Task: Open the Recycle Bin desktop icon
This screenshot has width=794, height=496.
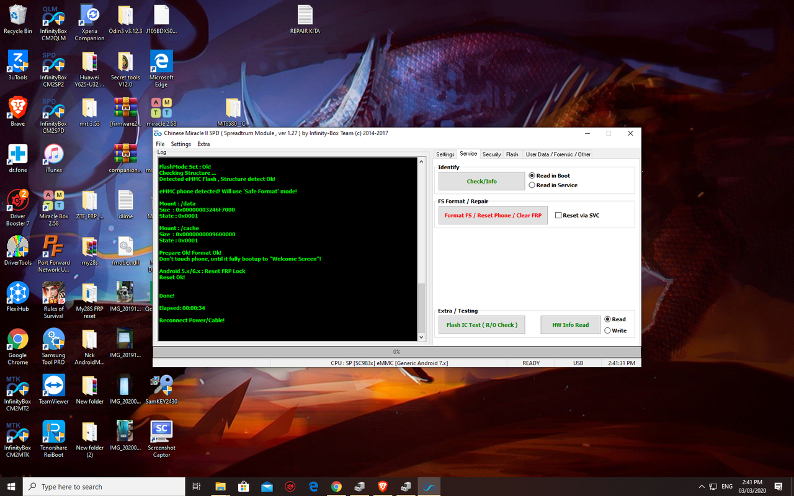Action: pos(18,19)
